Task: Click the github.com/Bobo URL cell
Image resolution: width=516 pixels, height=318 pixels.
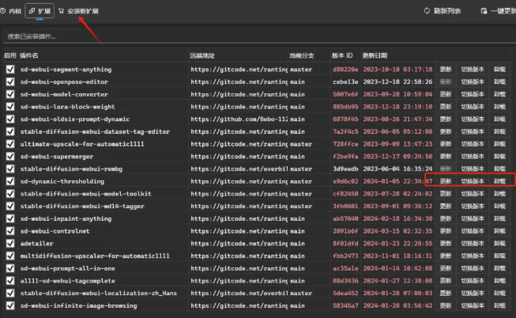Action: (x=239, y=119)
